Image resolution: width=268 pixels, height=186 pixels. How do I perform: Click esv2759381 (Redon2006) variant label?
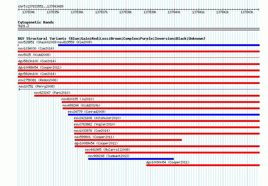point(38,80)
